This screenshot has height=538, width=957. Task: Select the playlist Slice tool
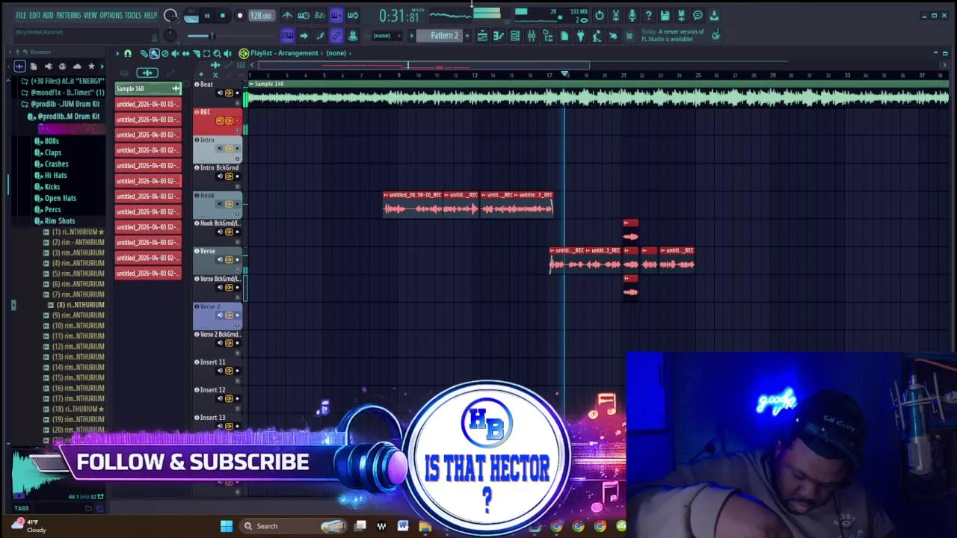[196, 53]
